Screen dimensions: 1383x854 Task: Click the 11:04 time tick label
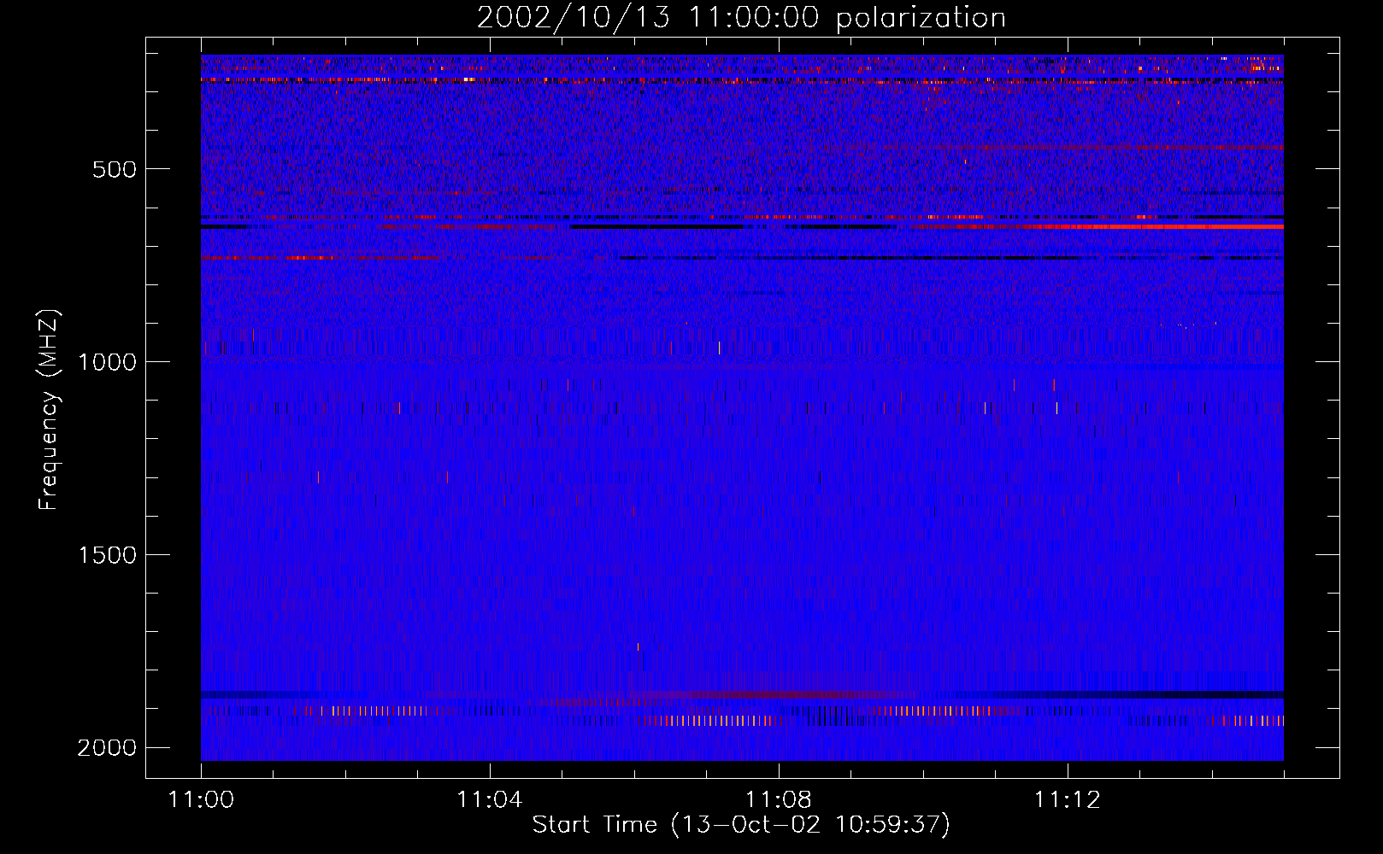[x=489, y=799]
